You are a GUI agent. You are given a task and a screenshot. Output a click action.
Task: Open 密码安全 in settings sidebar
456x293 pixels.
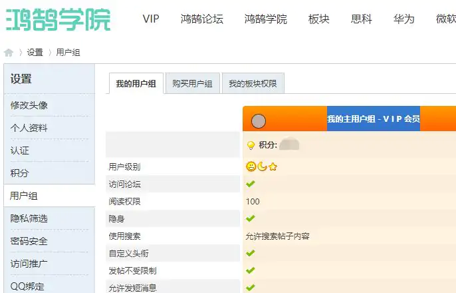click(x=29, y=241)
